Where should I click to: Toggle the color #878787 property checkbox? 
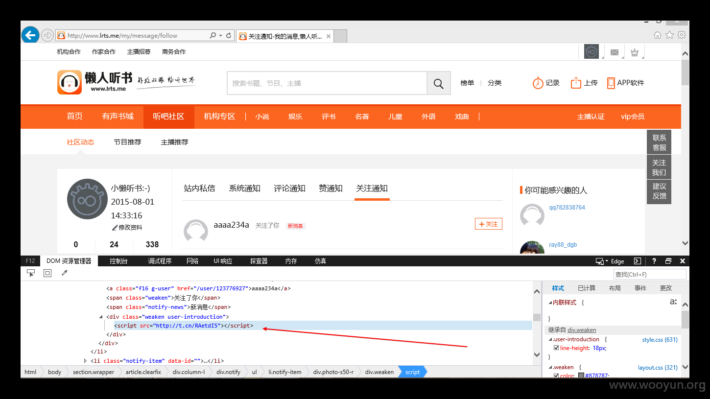556,376
